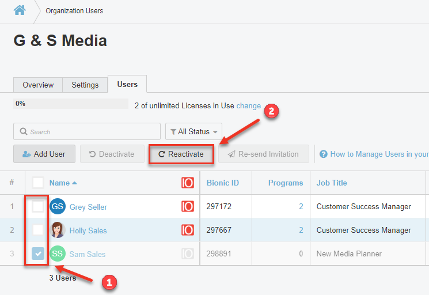The width and height of the screenshot is (429, 295).
Task: Sort by the Name column header
Action: point(59,183)
